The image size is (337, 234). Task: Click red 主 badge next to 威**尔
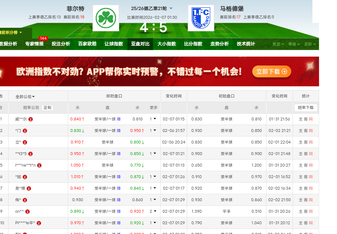tap(31, 119)
